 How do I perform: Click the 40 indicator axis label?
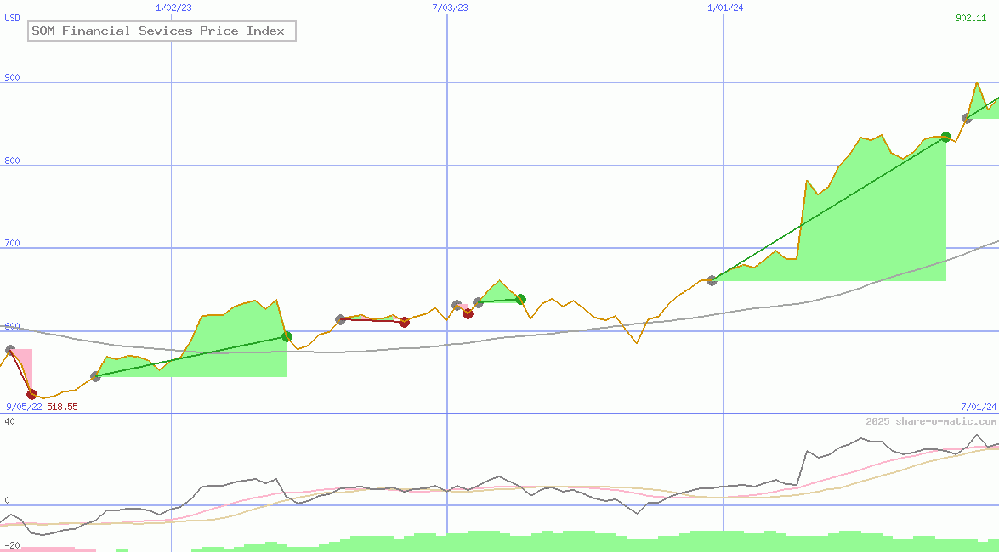(x=9, y=421)
